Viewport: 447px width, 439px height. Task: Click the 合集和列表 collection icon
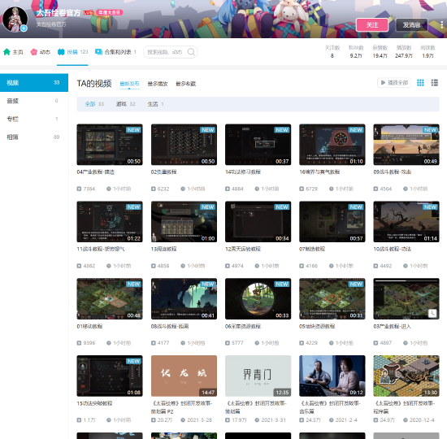[x=98, y=52]
